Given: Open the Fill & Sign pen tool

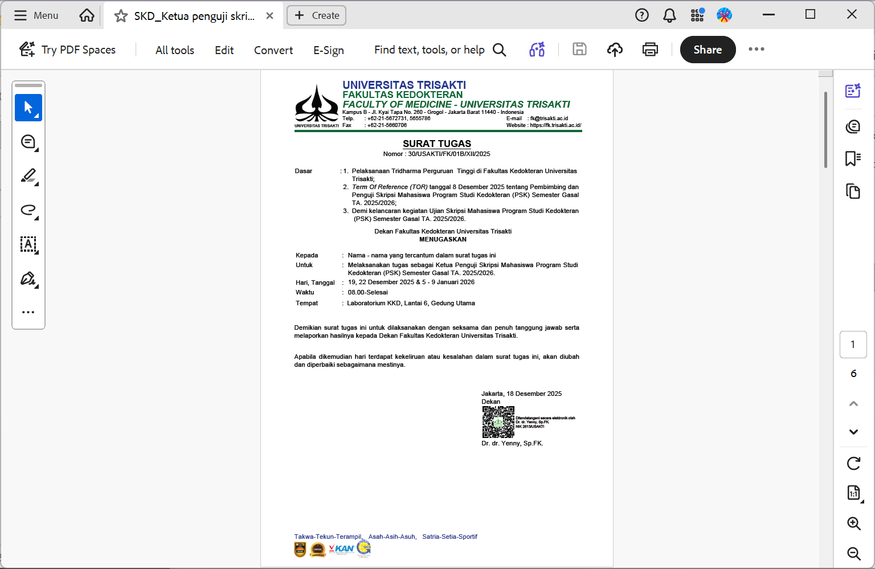Looking at the screenshot, I should (28, 279).
